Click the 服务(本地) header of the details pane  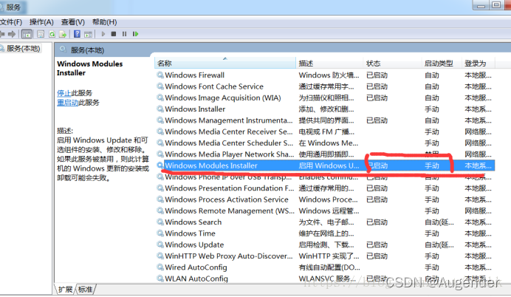87,50
